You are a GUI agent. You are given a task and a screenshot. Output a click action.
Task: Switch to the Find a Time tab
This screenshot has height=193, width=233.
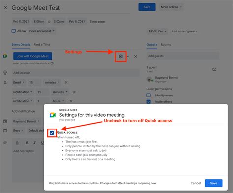pos(42,45)
